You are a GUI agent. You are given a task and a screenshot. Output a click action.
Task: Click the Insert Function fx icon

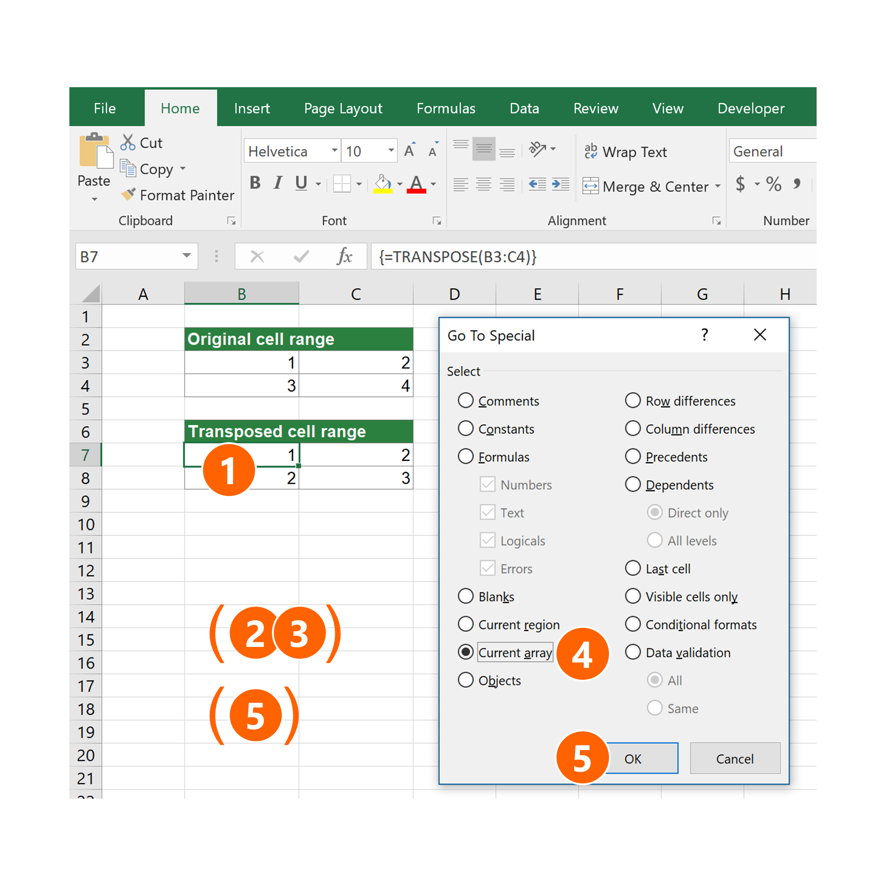coord(345,256)
